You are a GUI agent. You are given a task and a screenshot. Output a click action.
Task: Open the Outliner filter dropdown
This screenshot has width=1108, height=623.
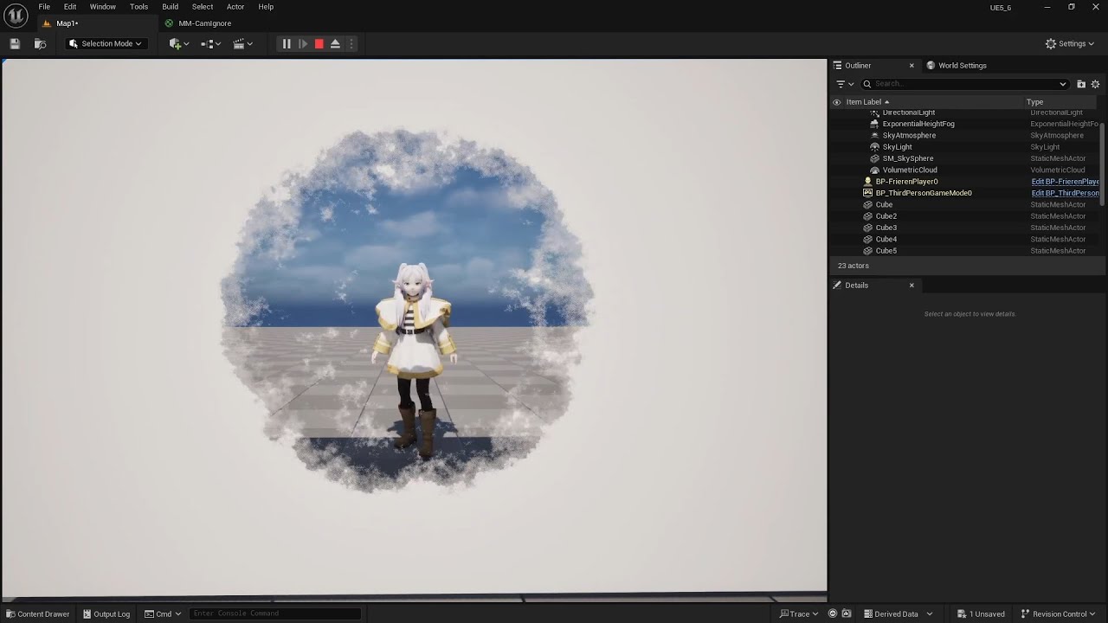coord(845,84)
